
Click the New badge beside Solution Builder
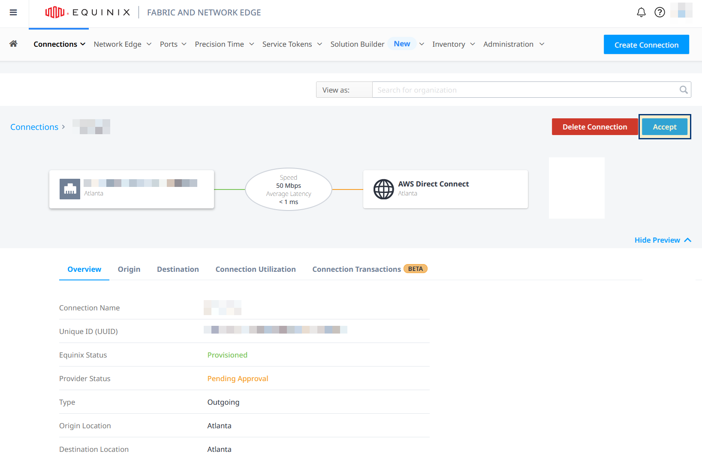pyautogui.click(x=402, y=44)
